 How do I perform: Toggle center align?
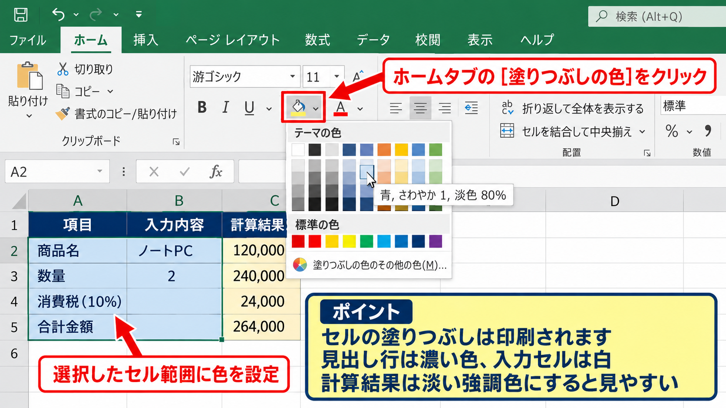coord(420,108)
